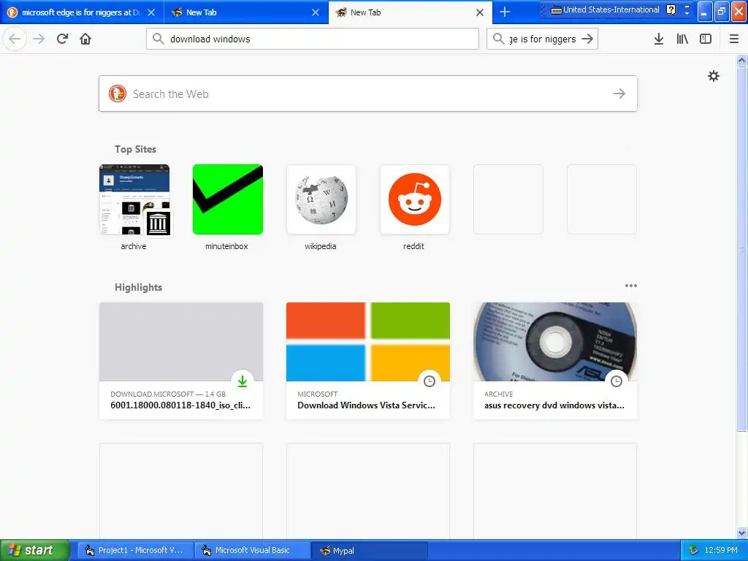The height and width of the screenshot is (561, 748).
Task: Switch to Microsoft Visual Basic taskbar window
Action: [x=252, y=551]
